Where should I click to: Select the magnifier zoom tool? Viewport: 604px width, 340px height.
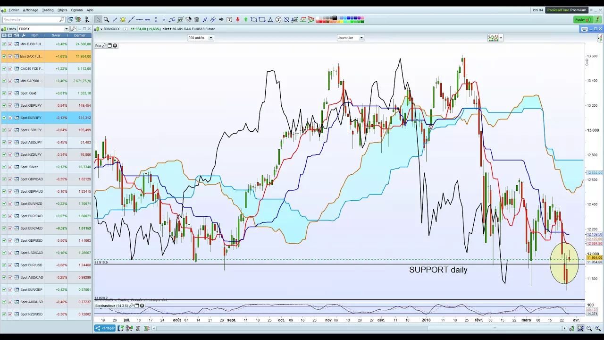(106, 19)
